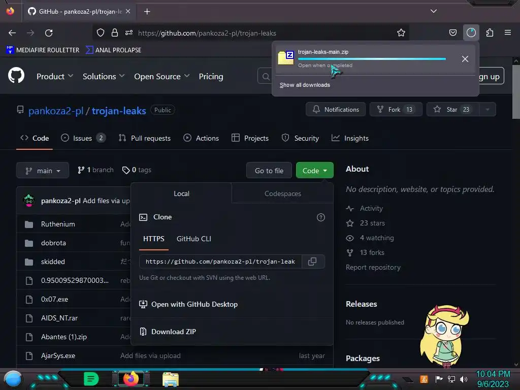Click Report repository link
This screenshot has width=520, height=390.
tap(373, 267)
